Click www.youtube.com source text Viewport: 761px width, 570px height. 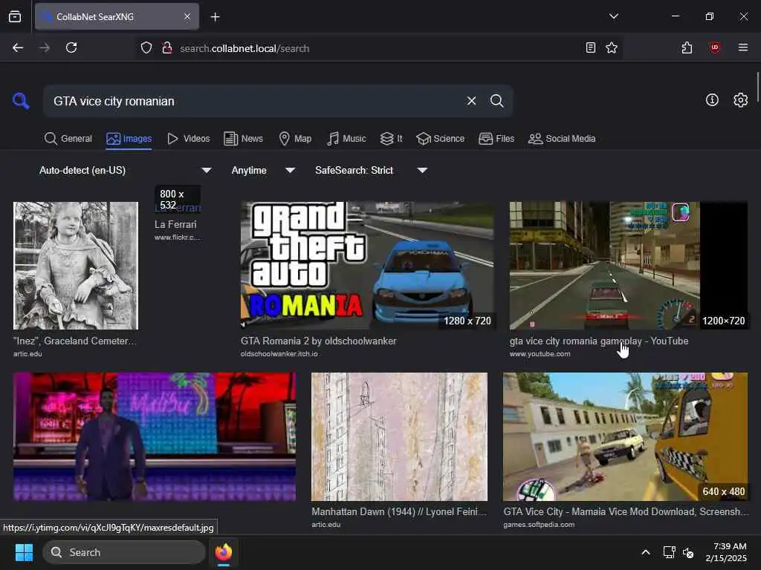(x=540, y=354)
